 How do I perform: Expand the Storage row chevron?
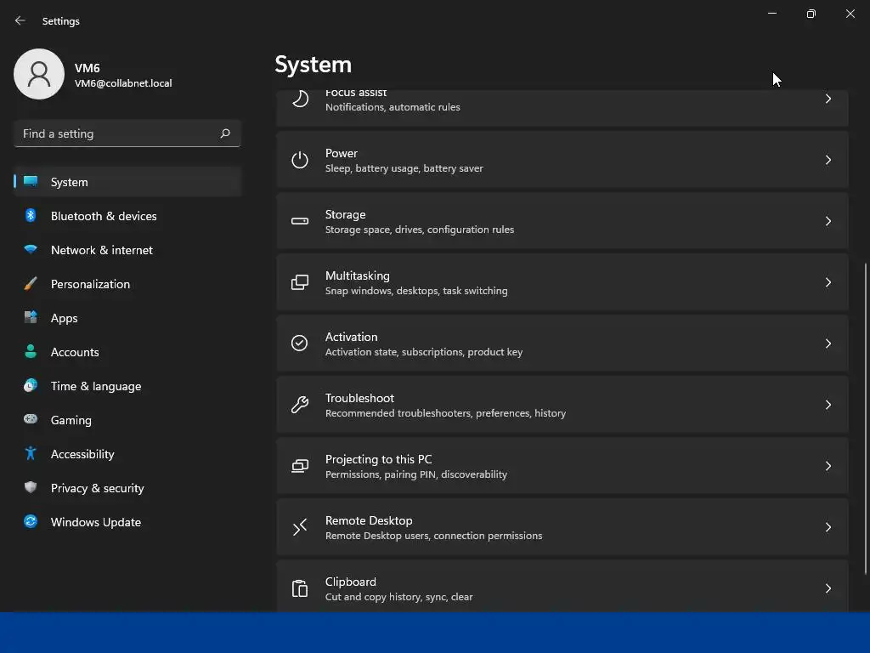(828, 221)
